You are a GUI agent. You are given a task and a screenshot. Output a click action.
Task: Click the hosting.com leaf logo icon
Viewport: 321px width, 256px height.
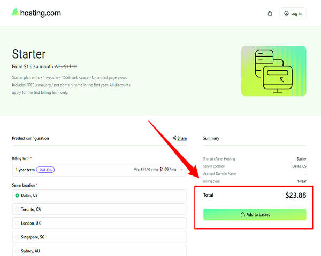[x=16, y=12]
